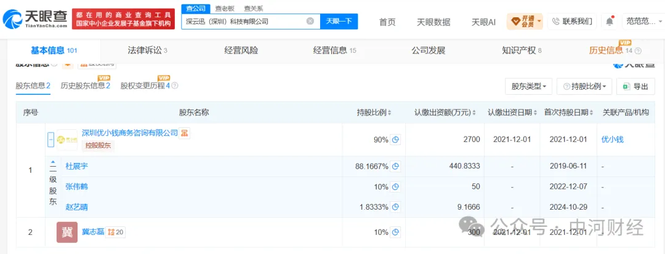Switch to 公司发展 tab
The image size is (665, 254).
pyautogui.click(x=429, y=51)
